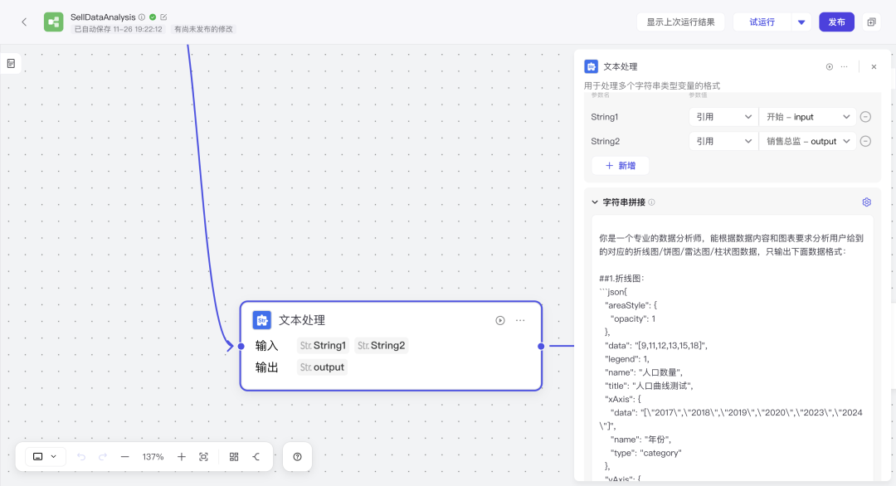896x486 pixels.
Task: Close the 文本处理 side panel
Action: point(874,67)
